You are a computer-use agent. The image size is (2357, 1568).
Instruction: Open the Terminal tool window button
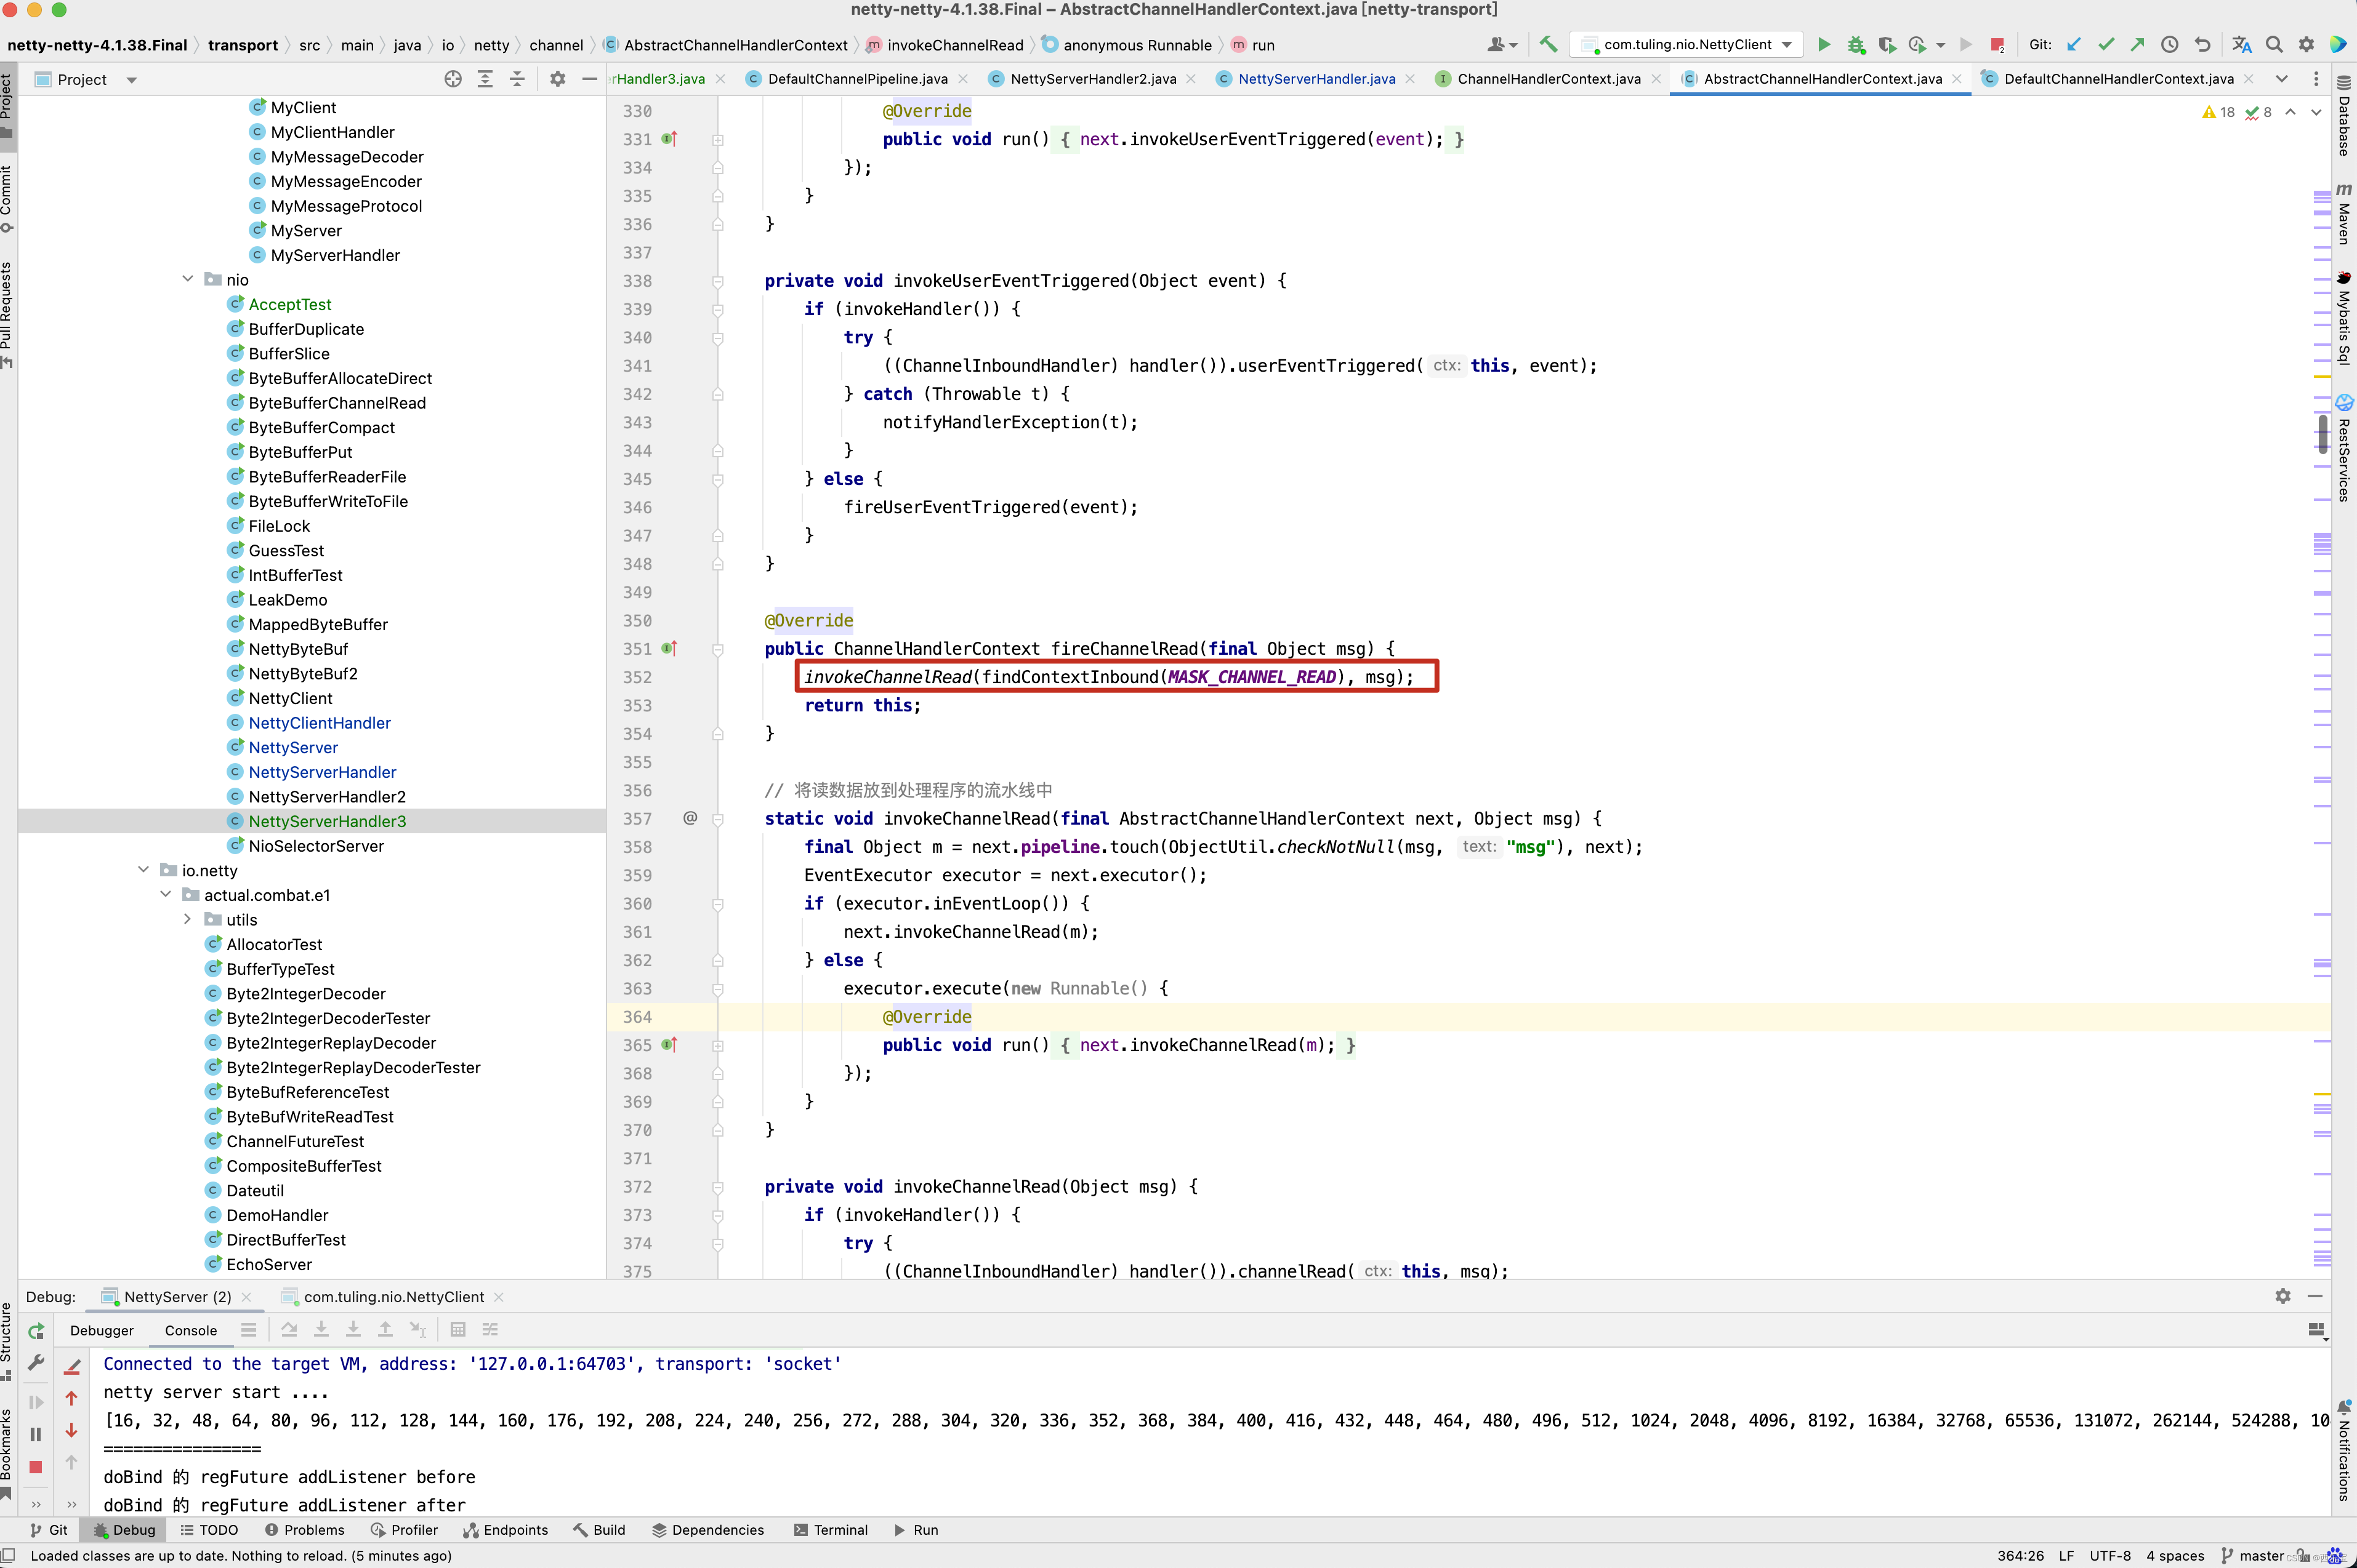coord(829,1530)
